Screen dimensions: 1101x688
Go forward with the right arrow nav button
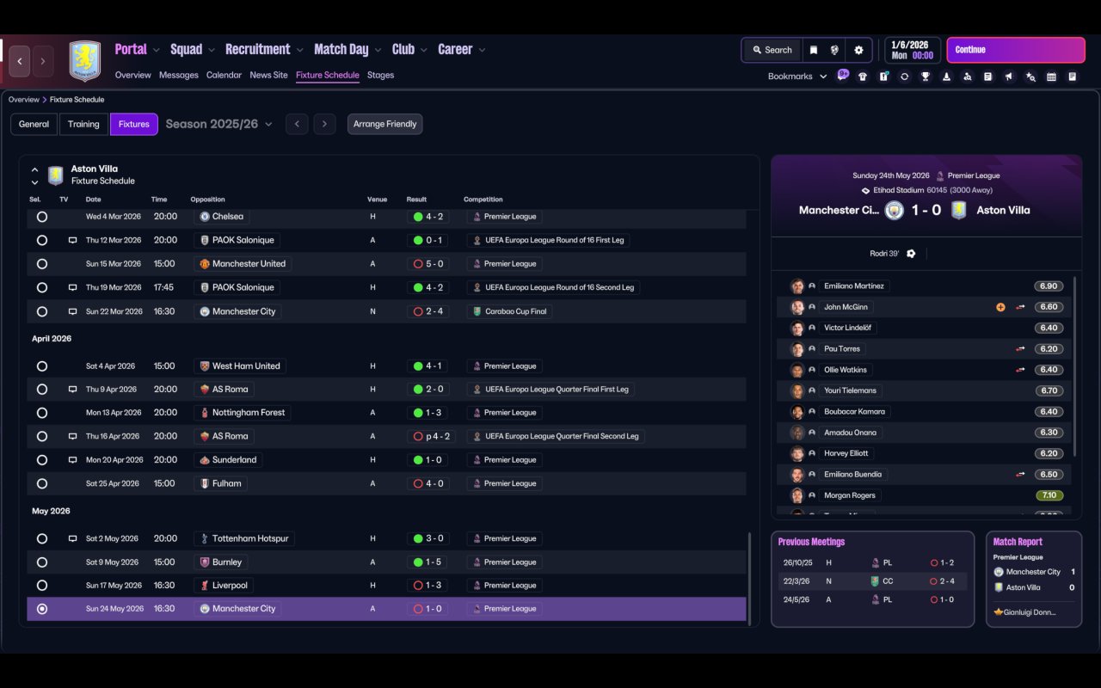(x=43, y=61)
